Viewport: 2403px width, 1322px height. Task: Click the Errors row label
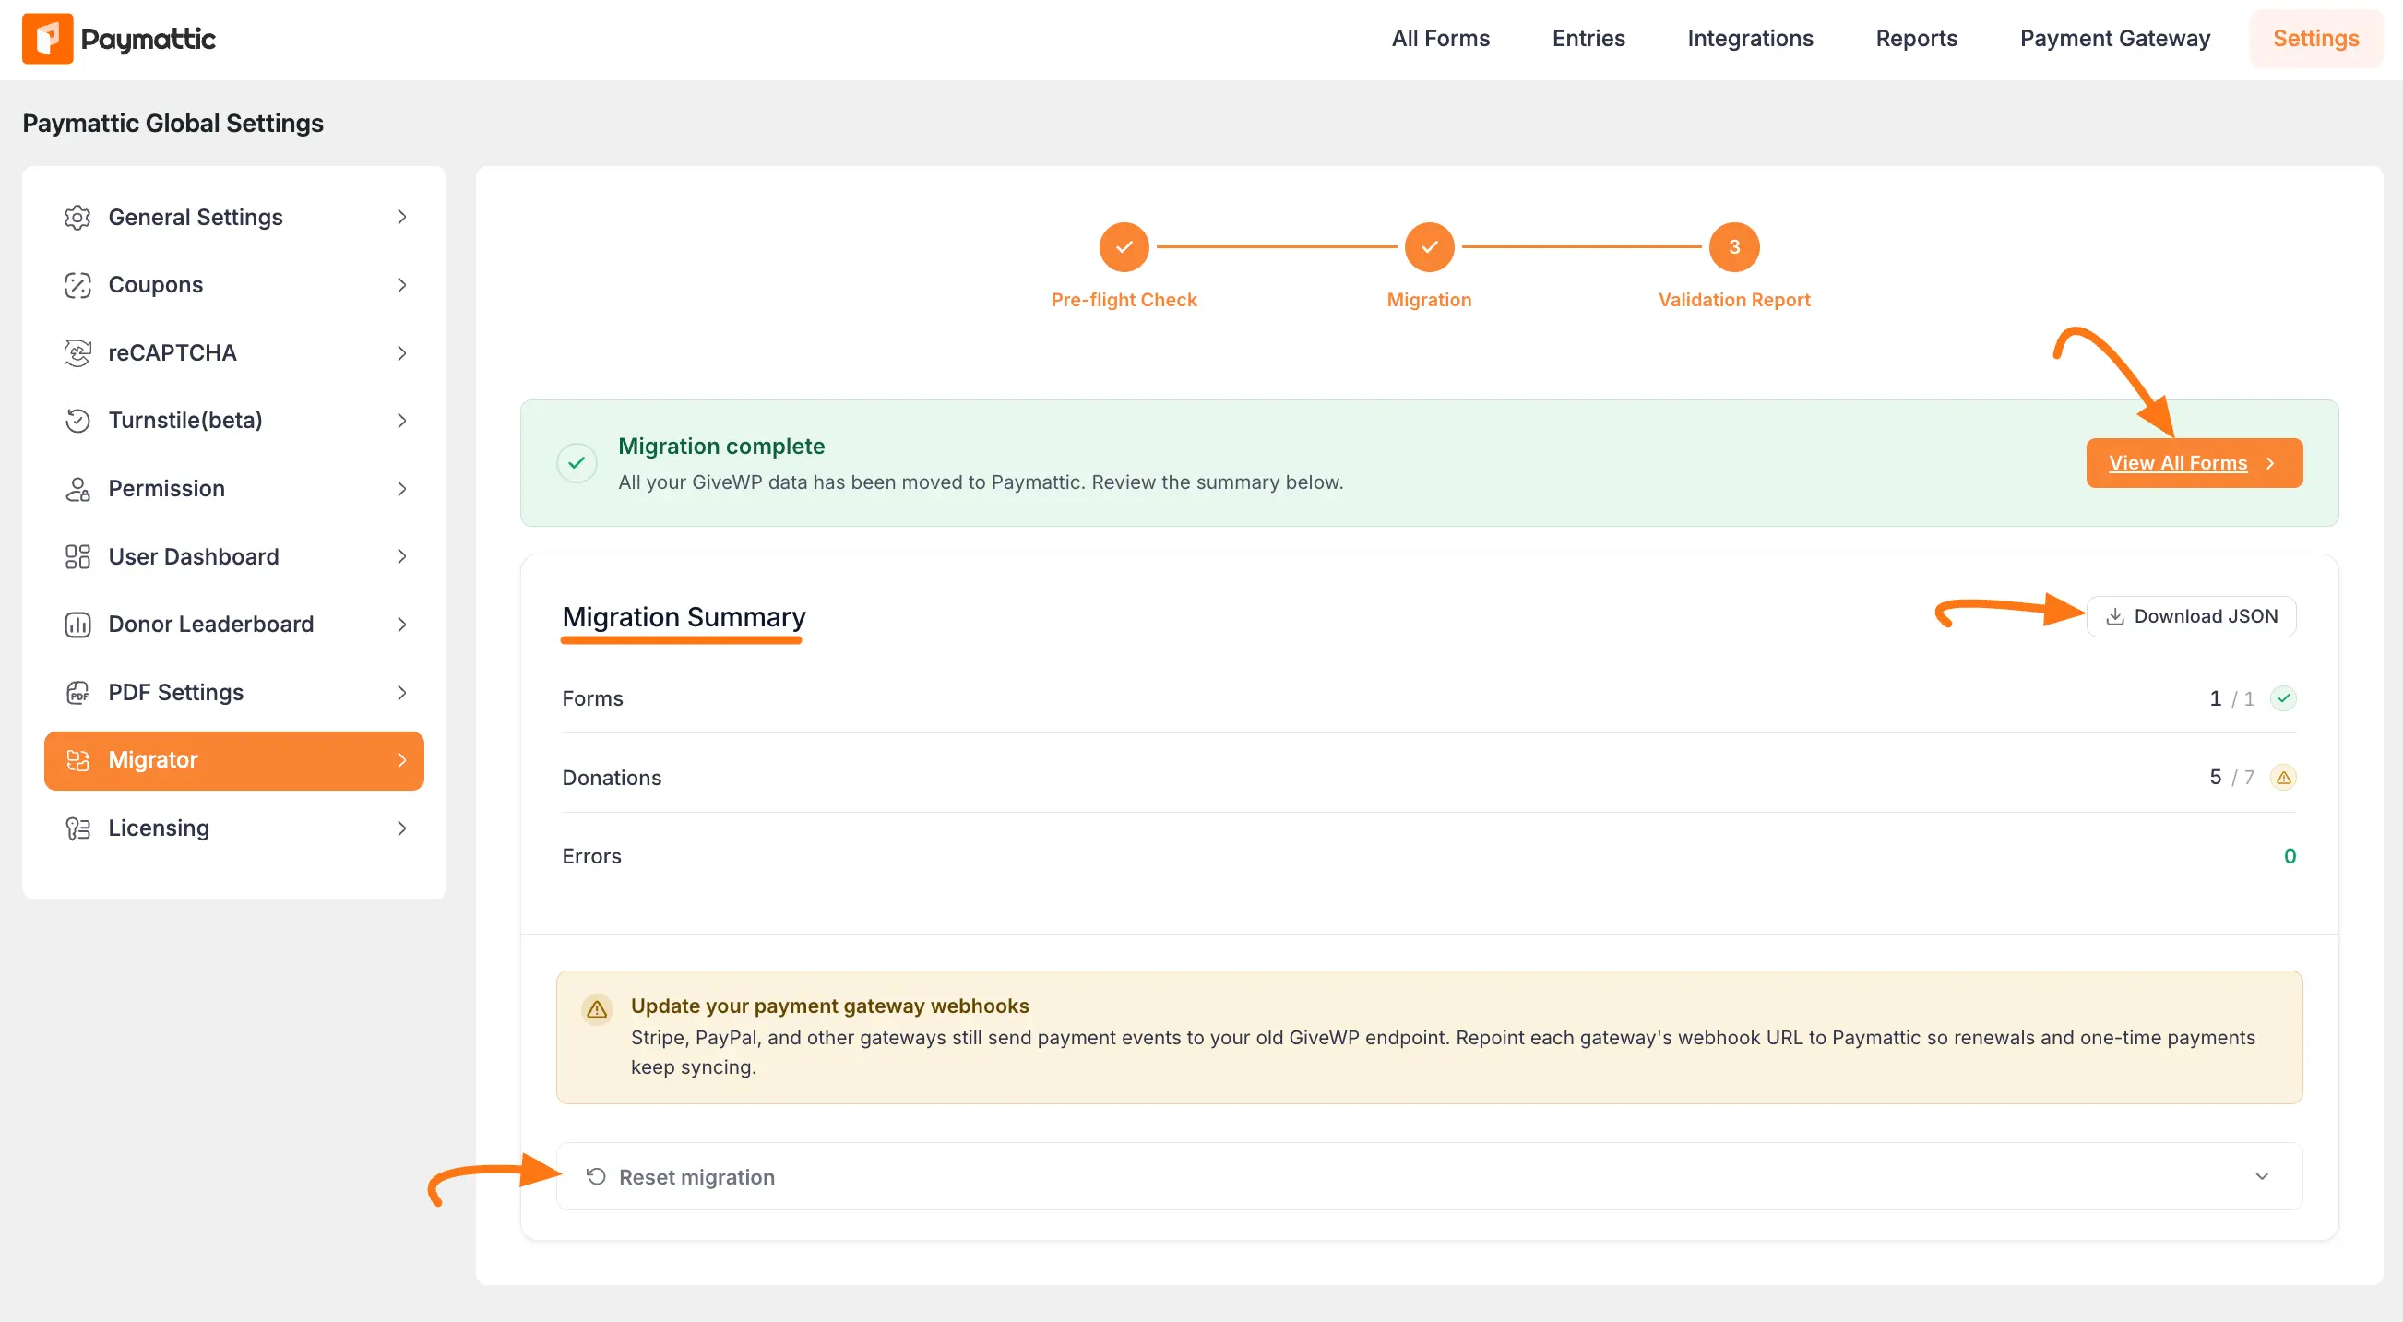(x=591, y=856)
